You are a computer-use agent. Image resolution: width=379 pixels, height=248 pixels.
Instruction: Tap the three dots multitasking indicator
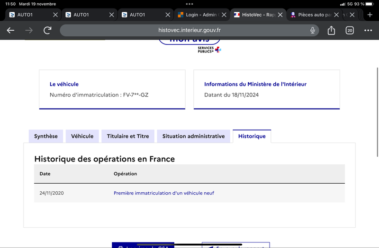click(x=189, y=4)
